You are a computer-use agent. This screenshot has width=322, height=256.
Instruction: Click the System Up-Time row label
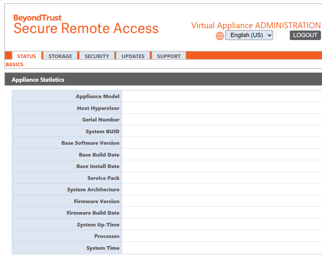98,225
